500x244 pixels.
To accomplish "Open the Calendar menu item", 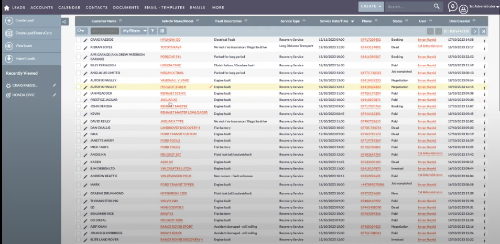I will [x=69, y=7].
